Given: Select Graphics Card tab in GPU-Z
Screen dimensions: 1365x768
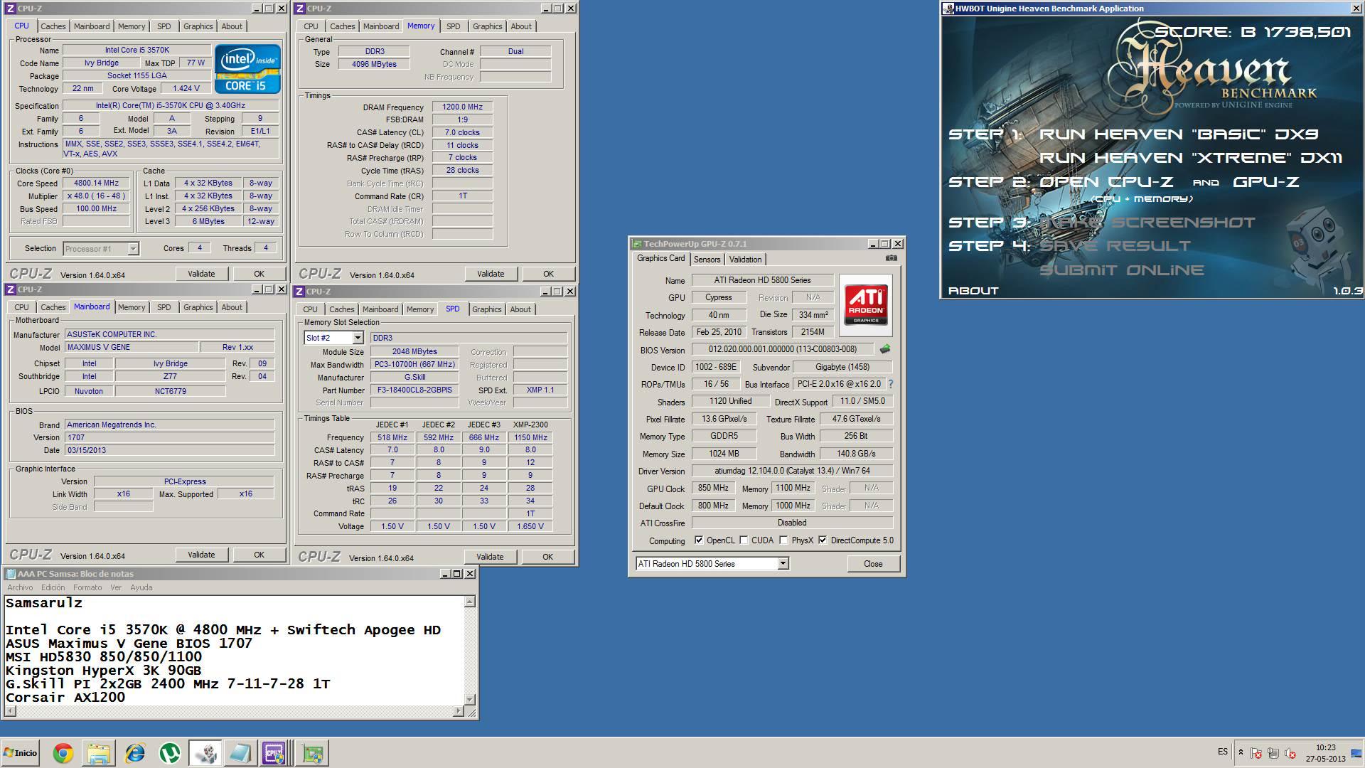Looking at the screenshot, I should 661,258.
